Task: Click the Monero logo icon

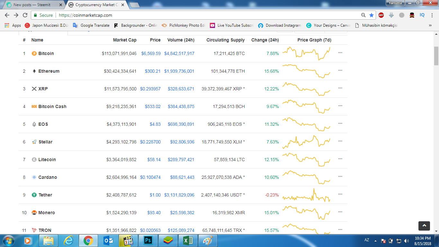Action: click(34, 213)
